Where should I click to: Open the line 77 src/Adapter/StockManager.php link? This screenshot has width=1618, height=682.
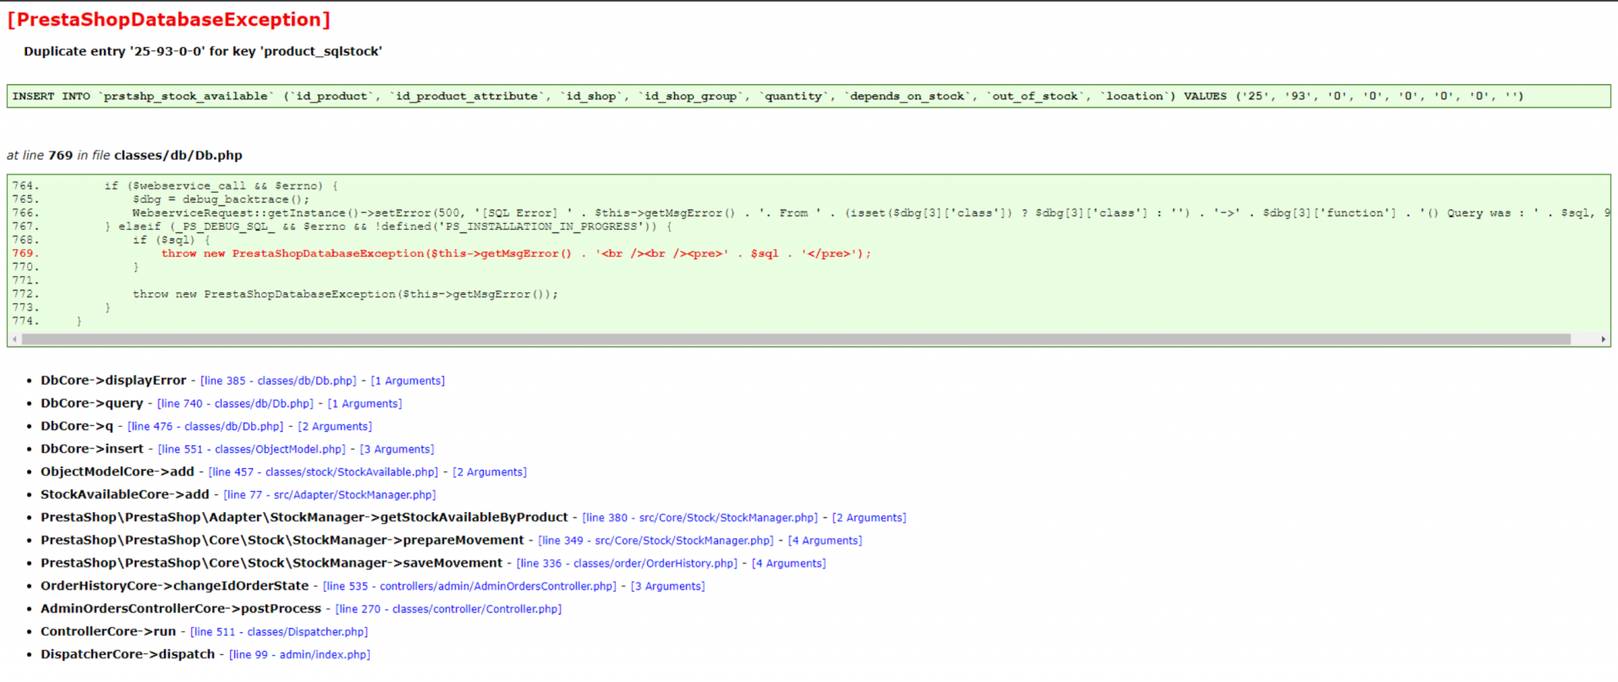(x=329, y=495)
